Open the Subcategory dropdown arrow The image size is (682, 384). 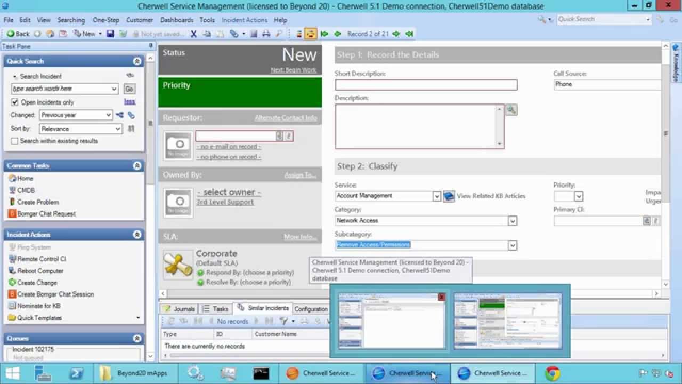(512, 245)
